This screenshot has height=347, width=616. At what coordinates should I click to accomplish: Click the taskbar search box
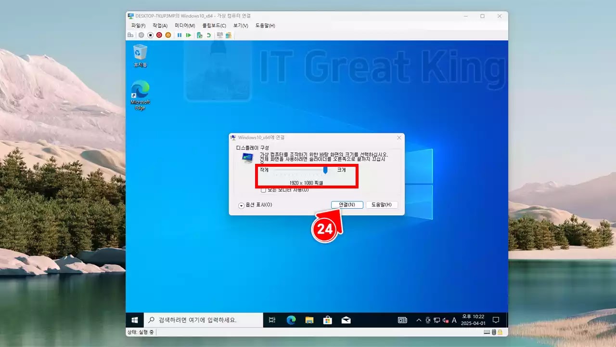tap(203, 320)
